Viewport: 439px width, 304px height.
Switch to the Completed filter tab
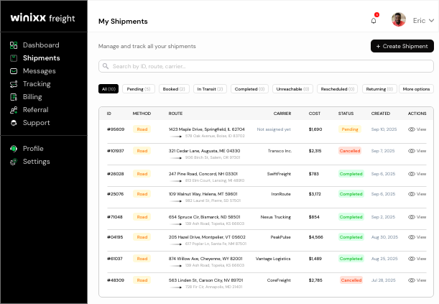pos(250,89)
